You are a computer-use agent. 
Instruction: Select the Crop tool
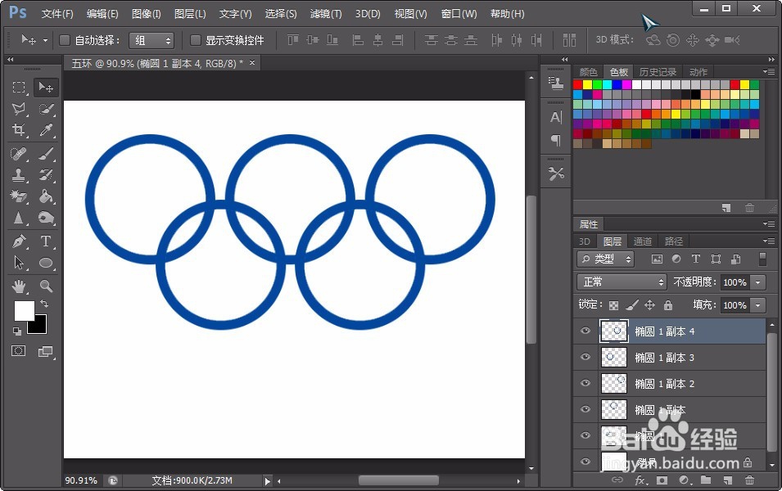click(19, 130)
